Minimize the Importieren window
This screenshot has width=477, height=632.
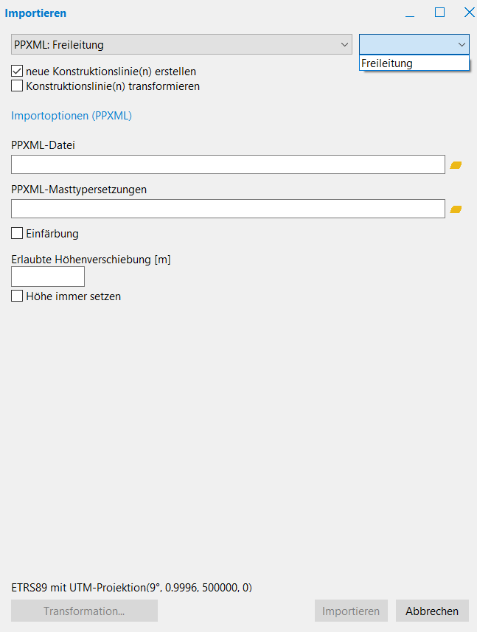point(410,13)
